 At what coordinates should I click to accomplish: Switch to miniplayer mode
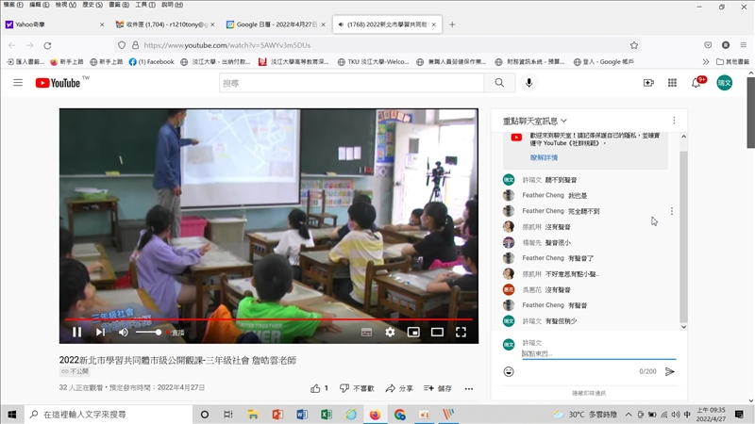point(413,332)
